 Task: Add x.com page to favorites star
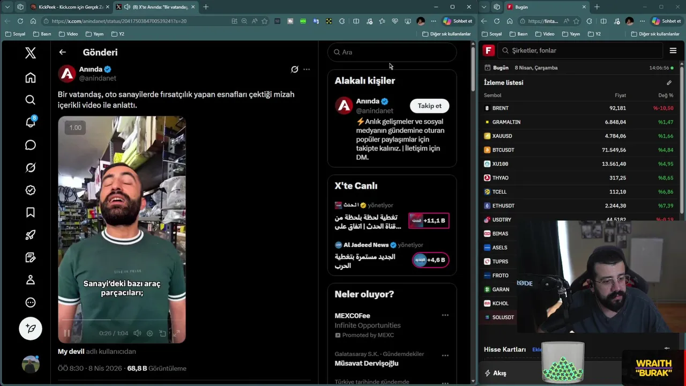tap(265, 21)
